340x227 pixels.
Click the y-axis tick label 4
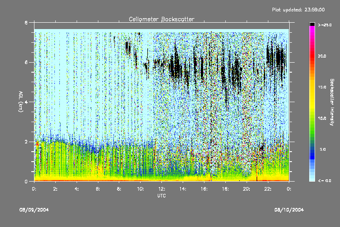pos(26,102)
